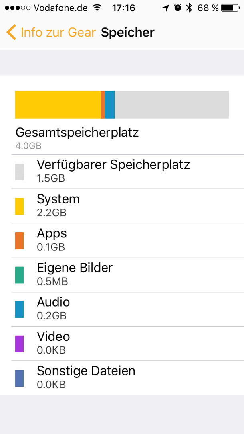Tap the blue Audio color swatch

tap(19, 309)
